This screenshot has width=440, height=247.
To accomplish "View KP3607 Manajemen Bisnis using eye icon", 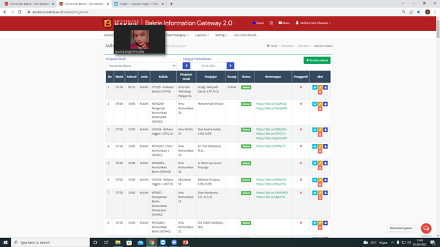I will point(315,193).
